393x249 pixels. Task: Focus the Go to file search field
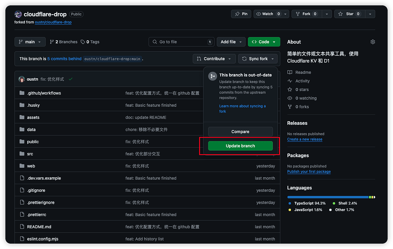pyautogui.click(x=182, y=42)
